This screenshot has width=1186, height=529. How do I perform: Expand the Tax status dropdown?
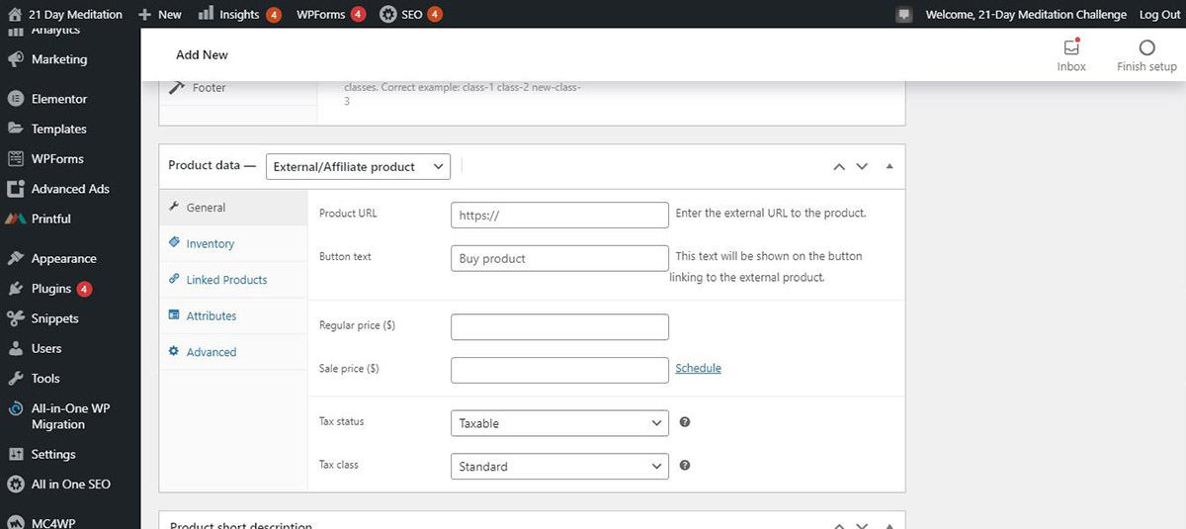tap(559, 423)
